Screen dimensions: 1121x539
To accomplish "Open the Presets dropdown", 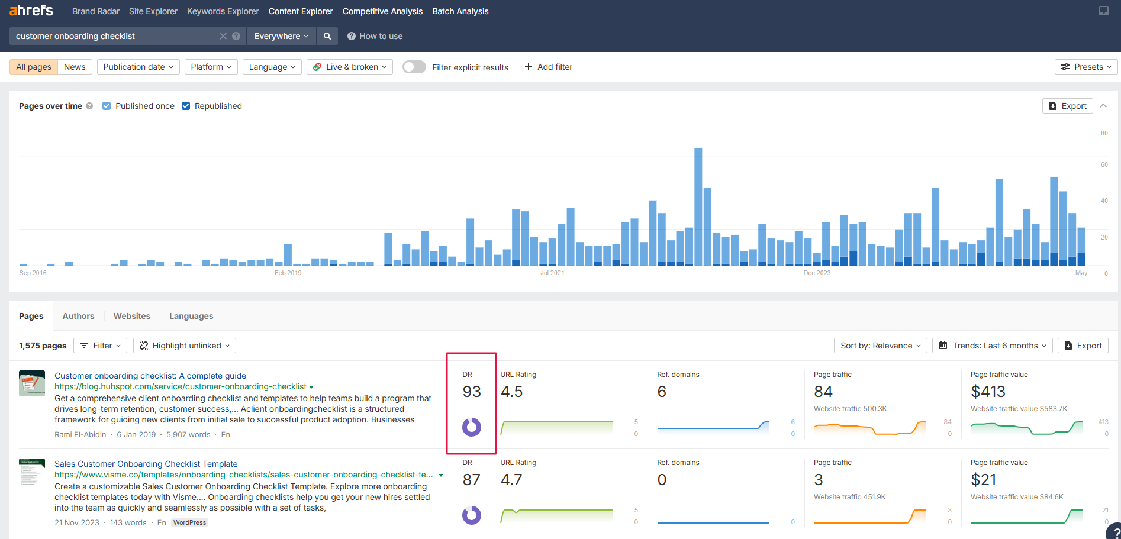I will (x=1086, y=67).
